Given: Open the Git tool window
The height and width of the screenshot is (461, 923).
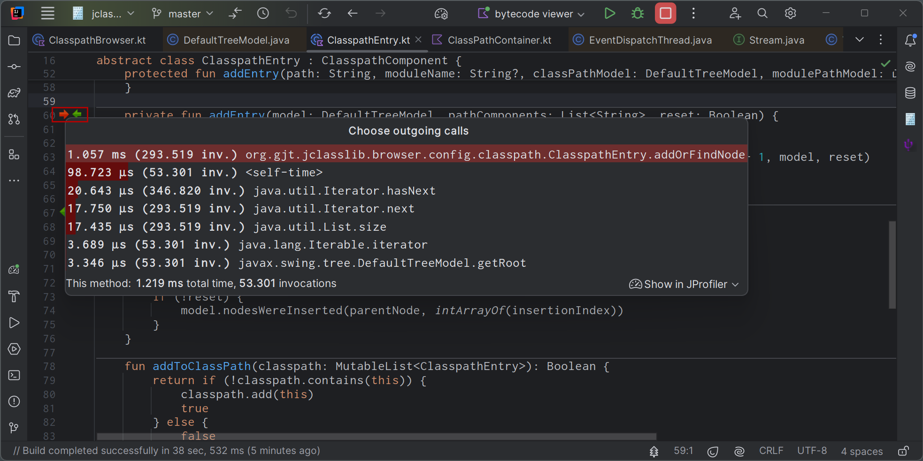Looking at the screenshot, I should [x=14, y=428].
